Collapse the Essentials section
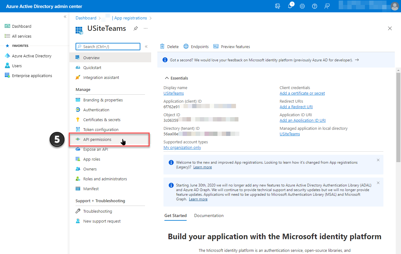 (x=177, y=78)
